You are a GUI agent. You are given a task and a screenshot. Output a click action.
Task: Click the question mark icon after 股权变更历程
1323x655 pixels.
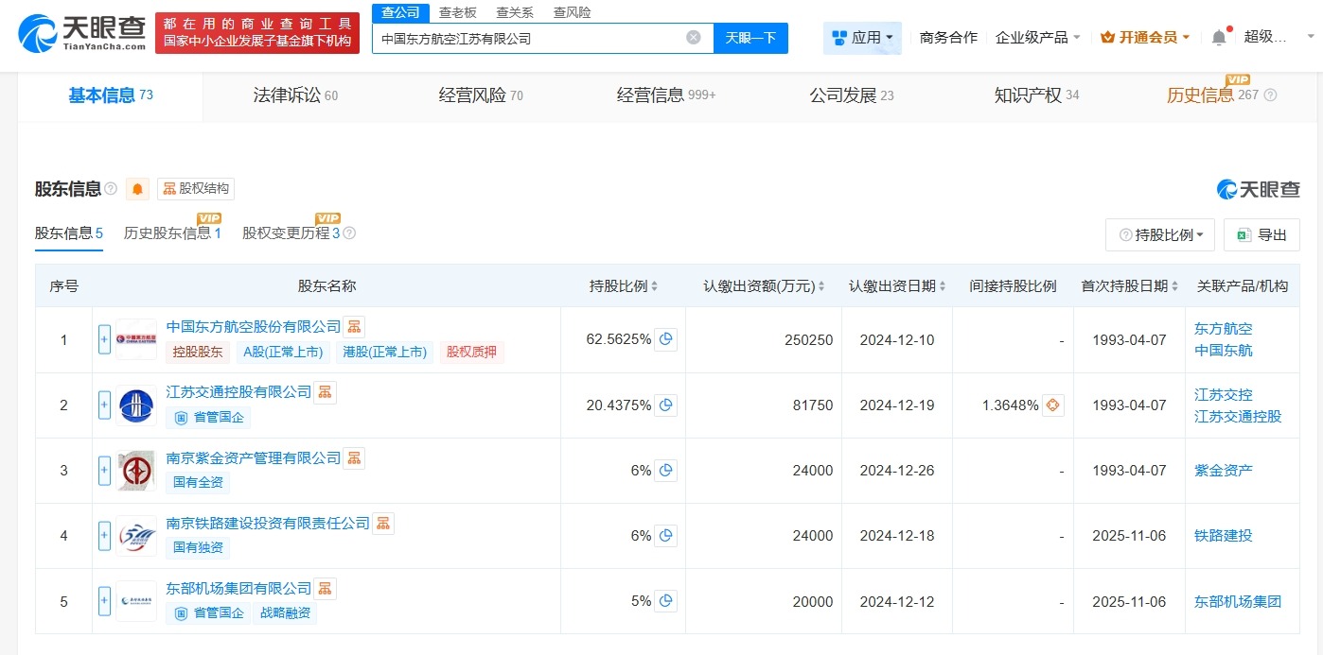[x=349, y=233]
